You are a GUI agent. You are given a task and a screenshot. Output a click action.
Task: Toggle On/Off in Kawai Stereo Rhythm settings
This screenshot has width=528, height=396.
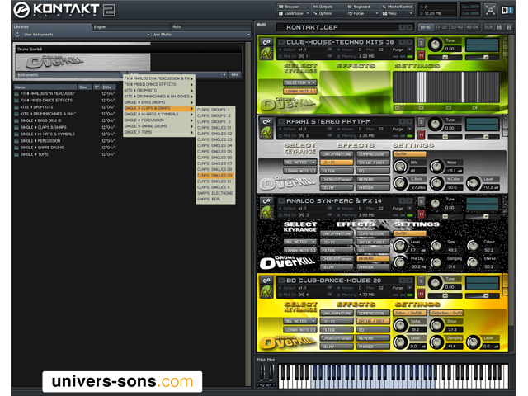(409, 154)
